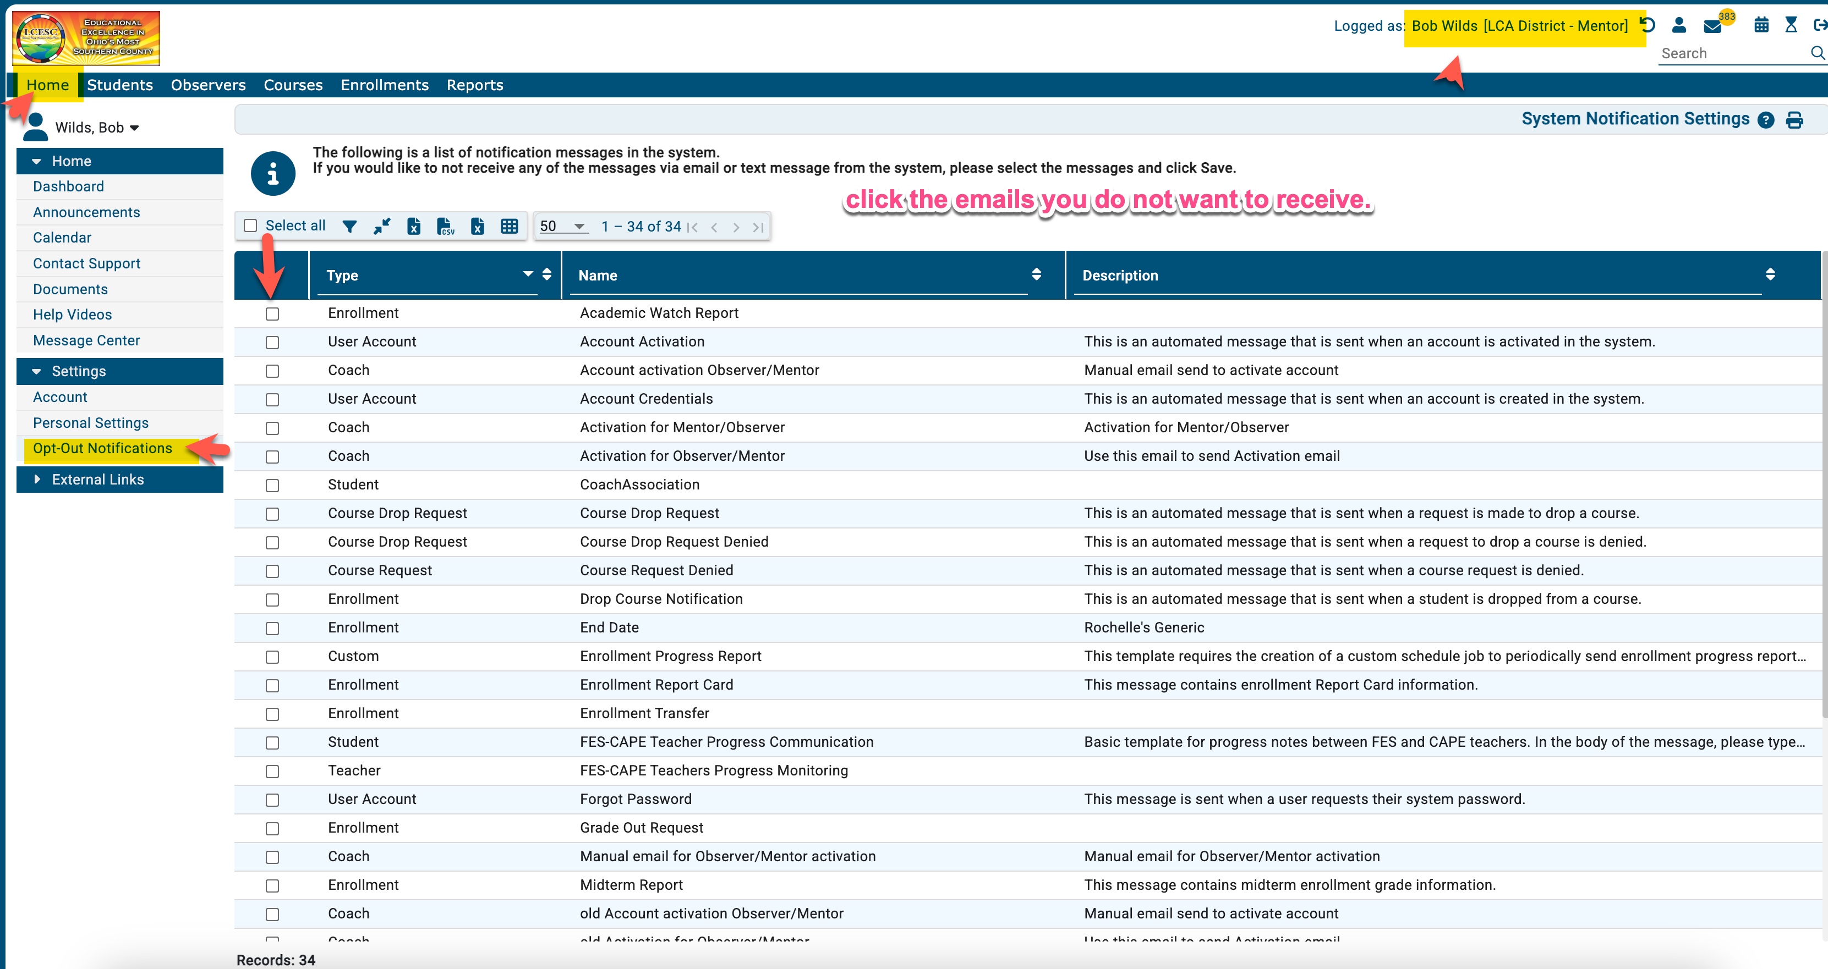The width and height of the screenshot is (1828, 969).
Task: Open the user profile icon in header
Action: [1679, 25]
